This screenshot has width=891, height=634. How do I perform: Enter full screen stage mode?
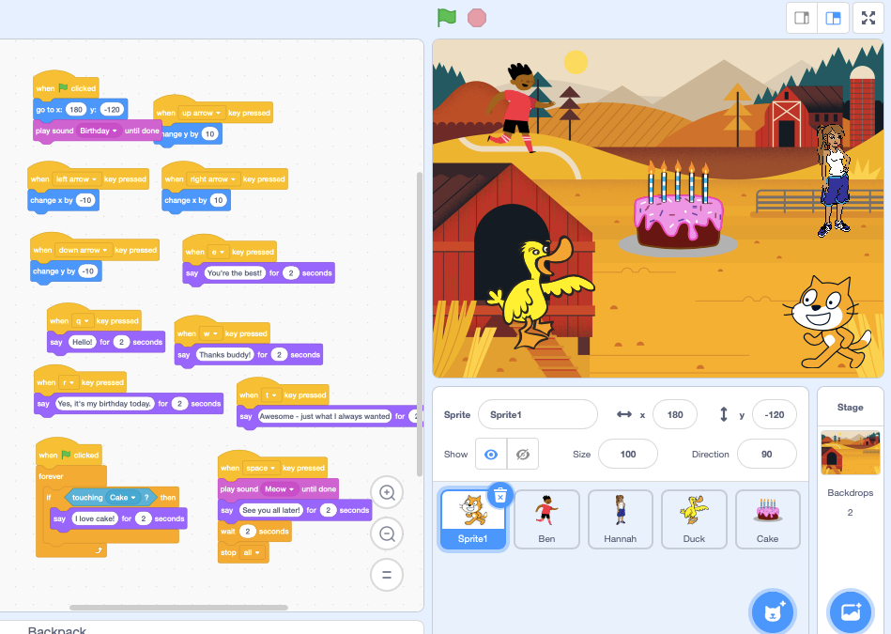point(868,18)
